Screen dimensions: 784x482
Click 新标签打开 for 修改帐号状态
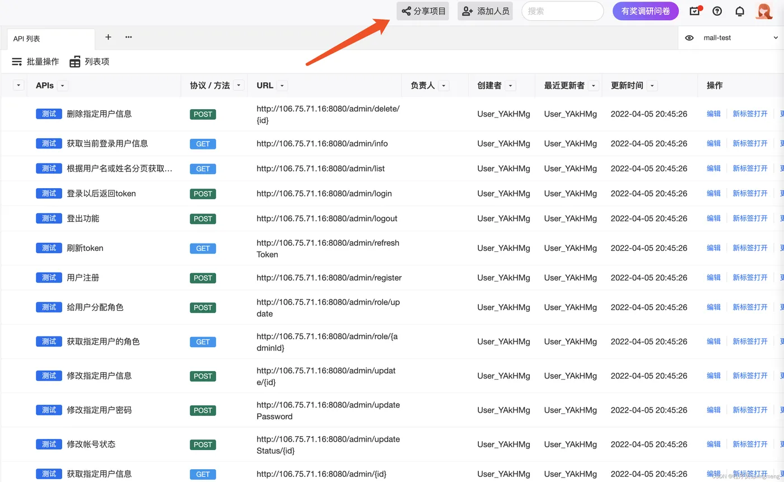(750, 444)
